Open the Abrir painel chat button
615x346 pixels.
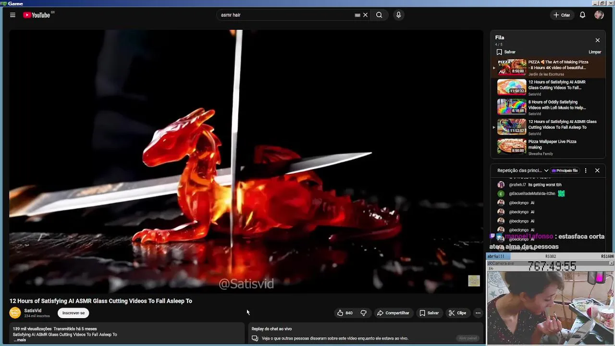click(x=467, y=338)
